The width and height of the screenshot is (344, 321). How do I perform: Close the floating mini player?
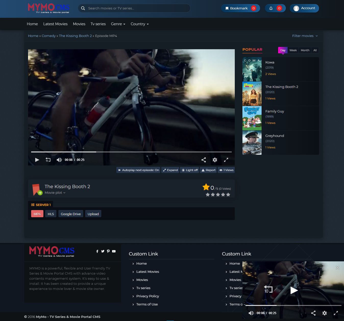click(338, 268)
